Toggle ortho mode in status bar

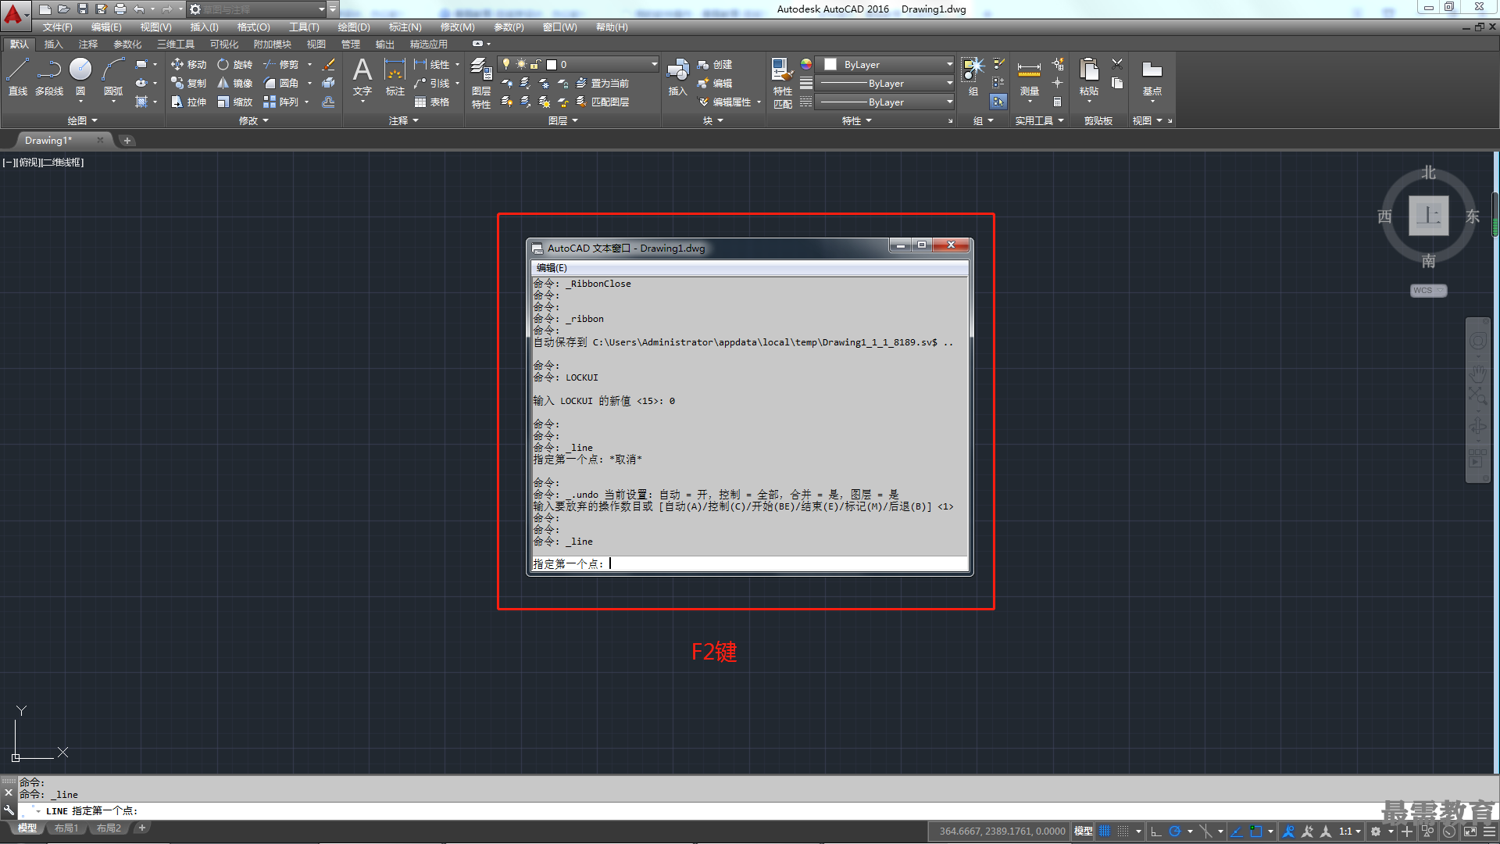click(x=1156, y=831)
